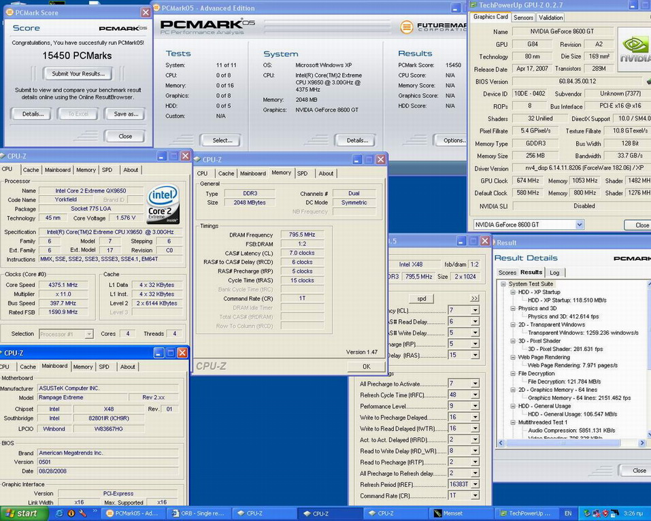
Task: Open the Refresh Cycle Time (tRFC) dropdown
Action: 475,394
